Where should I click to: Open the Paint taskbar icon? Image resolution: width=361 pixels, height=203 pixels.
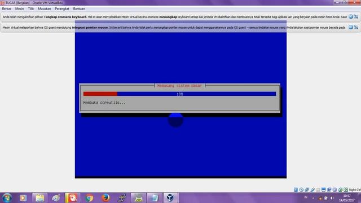point(56,198)
